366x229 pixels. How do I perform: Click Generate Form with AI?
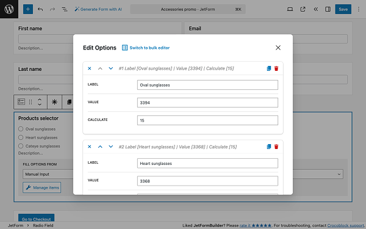click(x=98, y=9)
